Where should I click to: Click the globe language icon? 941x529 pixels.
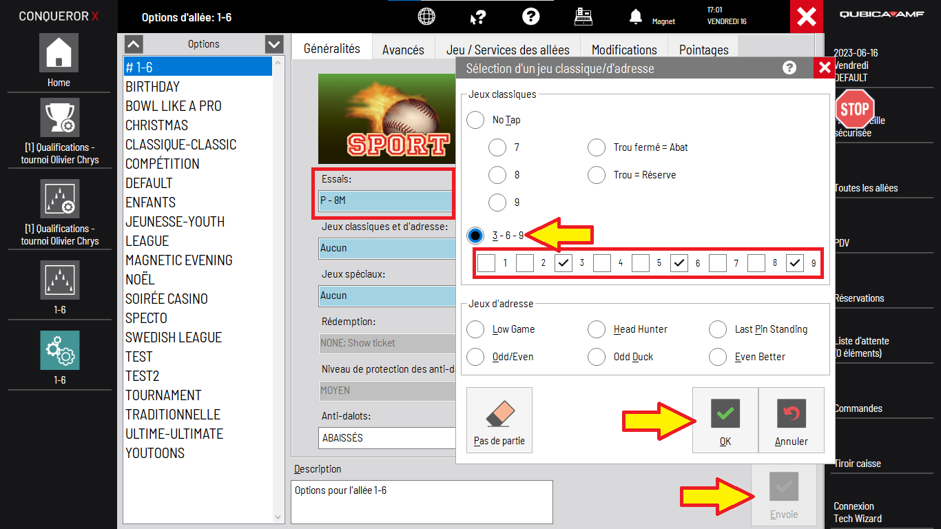click(427, 17)
